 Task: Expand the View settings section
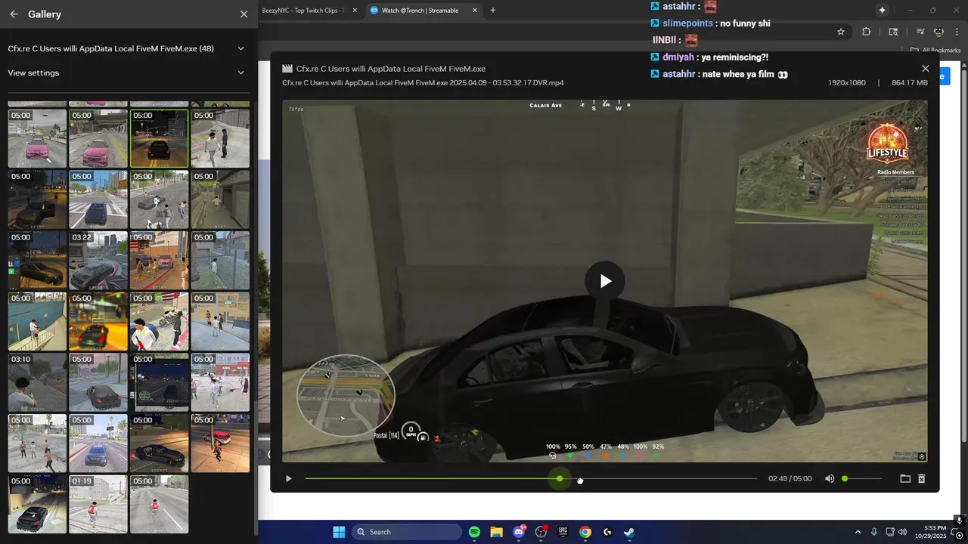click(x=240, y=73)
